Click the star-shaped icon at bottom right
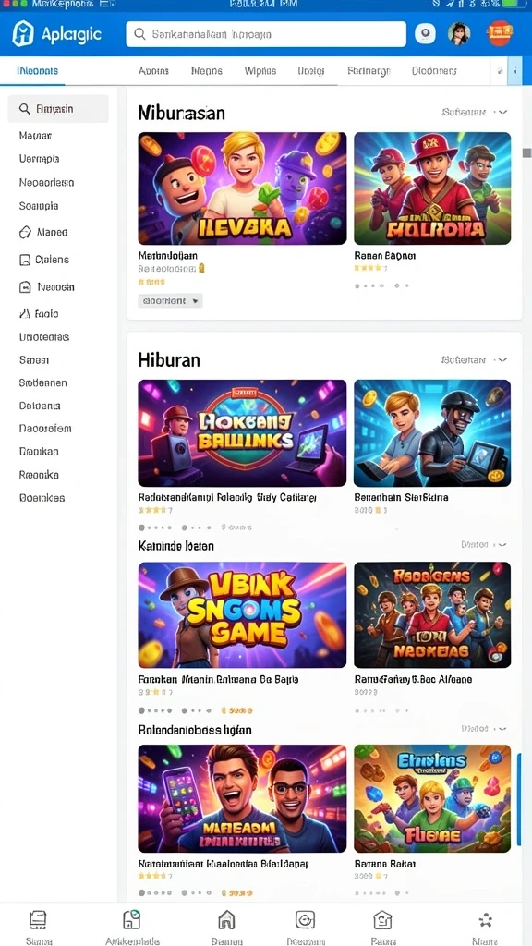Image resolution: width=532 pixels, height=946 pixels. click(485, 920)
